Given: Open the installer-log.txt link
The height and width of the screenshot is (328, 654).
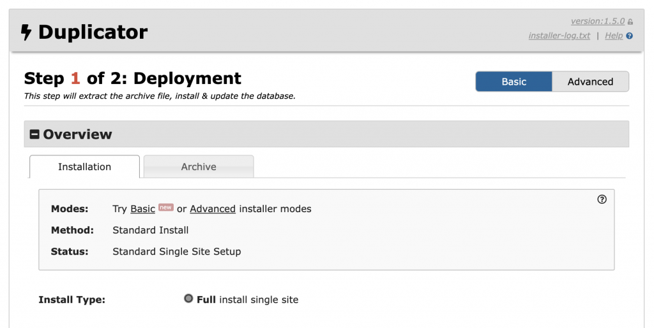Looking at the screenshot, I should [559, 36].
